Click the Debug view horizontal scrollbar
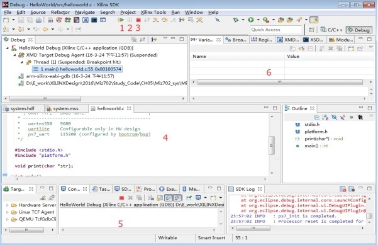This screenshot has height=245, width=378. point(45,98)
